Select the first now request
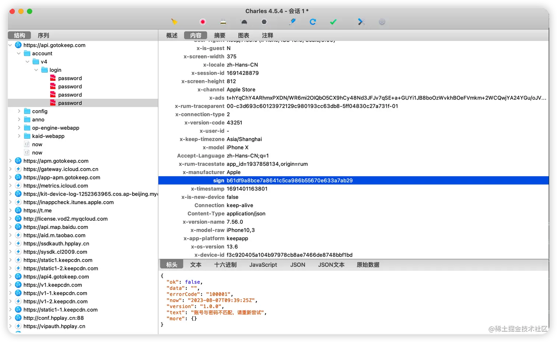The image size is (557, 342). pos(37,144)
